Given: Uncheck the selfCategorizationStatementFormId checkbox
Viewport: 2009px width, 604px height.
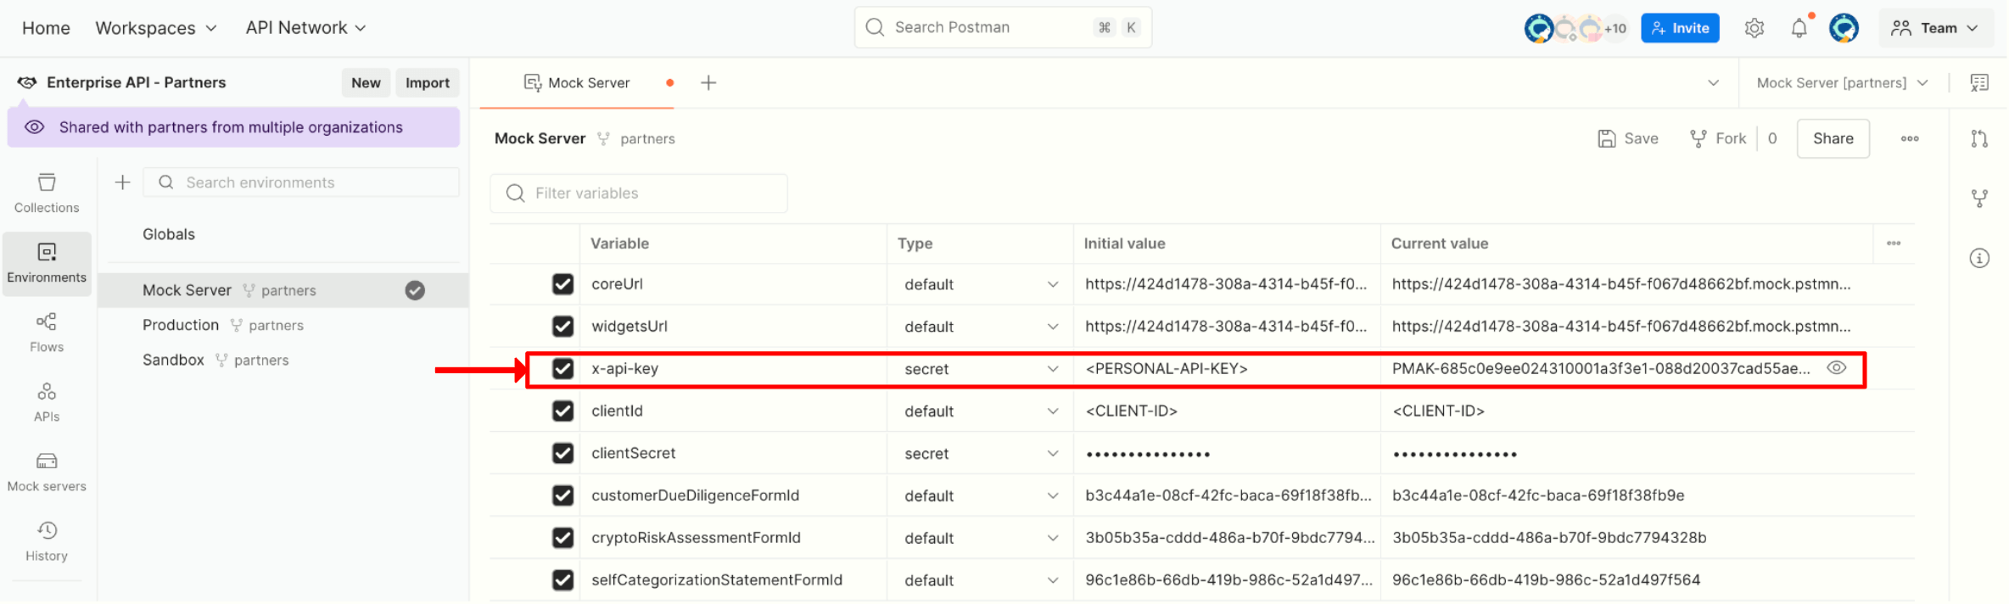Looking at the screenshot, I should point(562,580).
